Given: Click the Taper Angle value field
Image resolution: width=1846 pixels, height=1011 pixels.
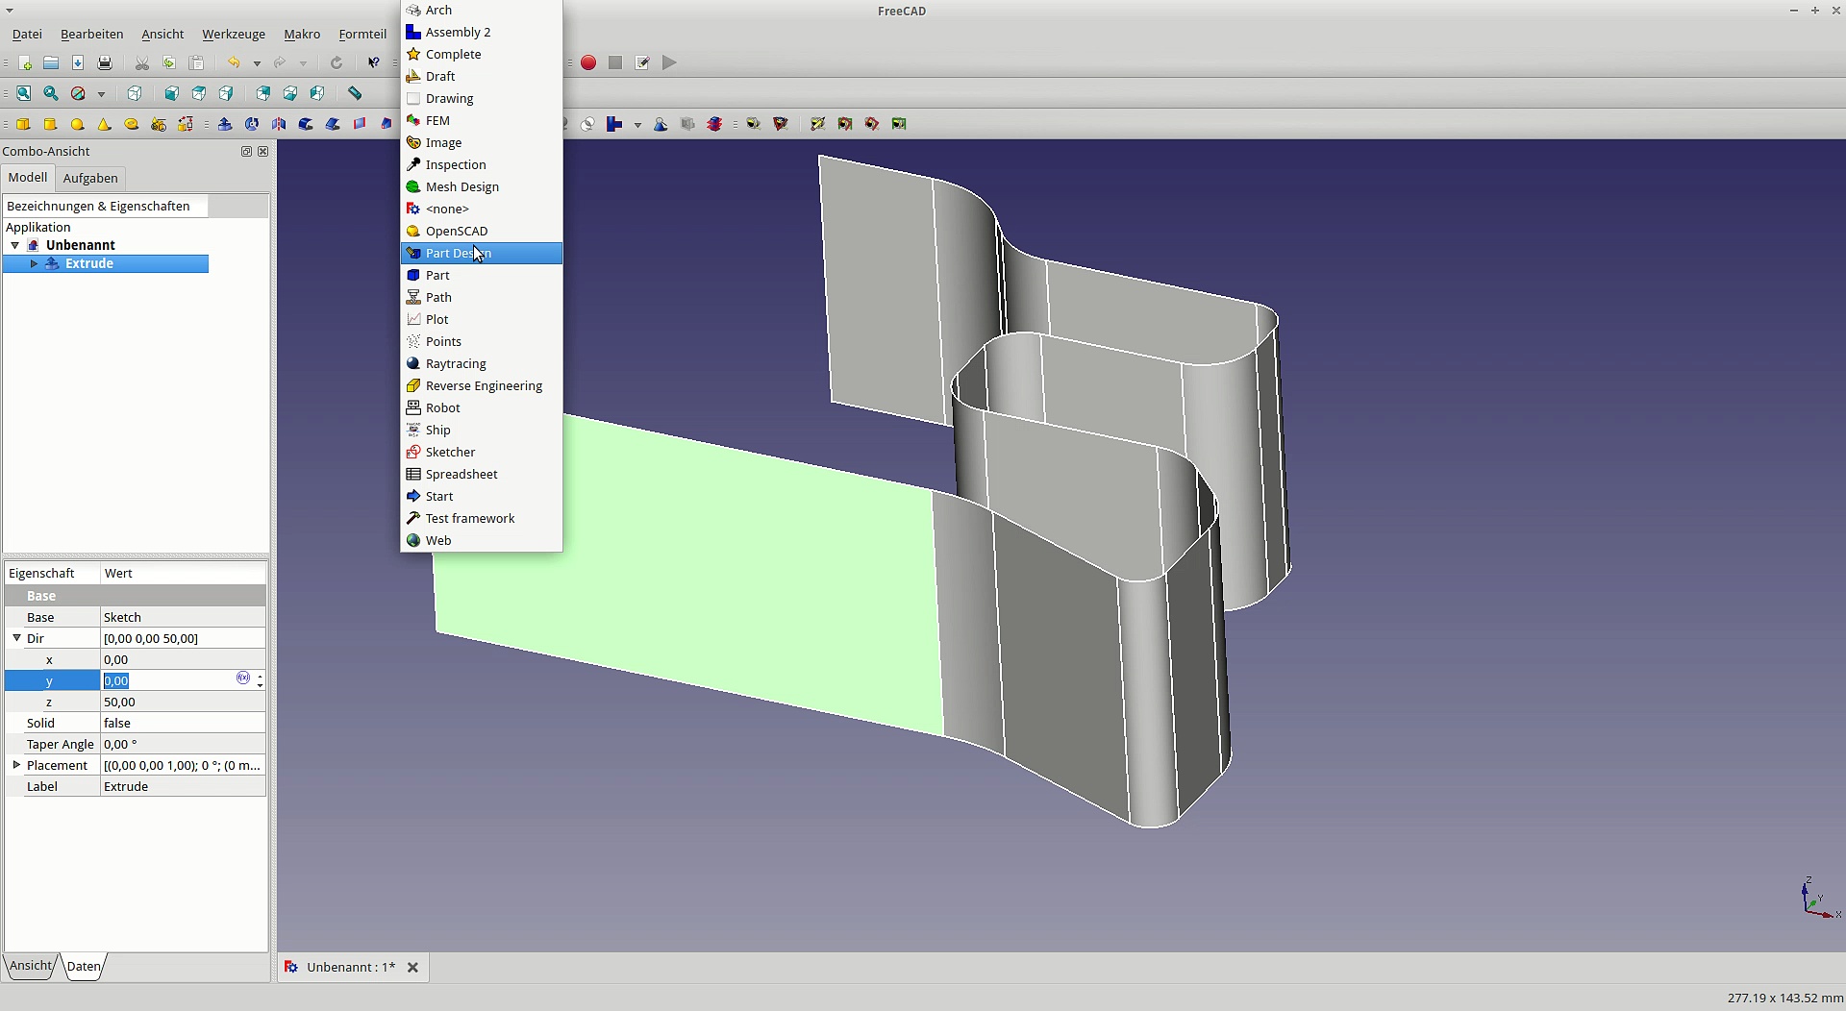Looking at the screenshot, I should pyautogui.click(x=183, y=744).
